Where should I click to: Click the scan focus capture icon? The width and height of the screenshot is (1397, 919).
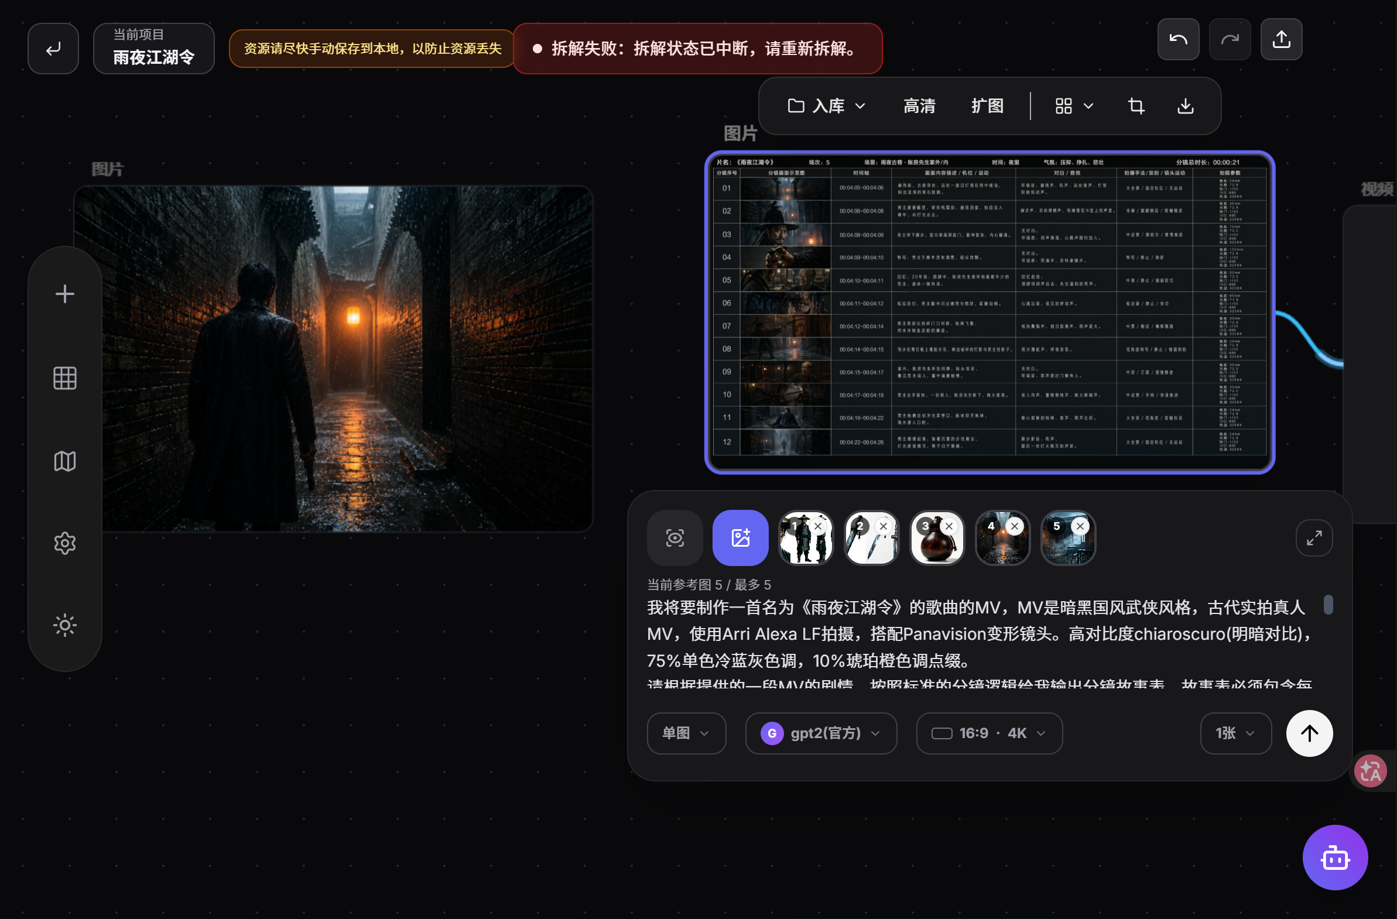pos(675,538)
